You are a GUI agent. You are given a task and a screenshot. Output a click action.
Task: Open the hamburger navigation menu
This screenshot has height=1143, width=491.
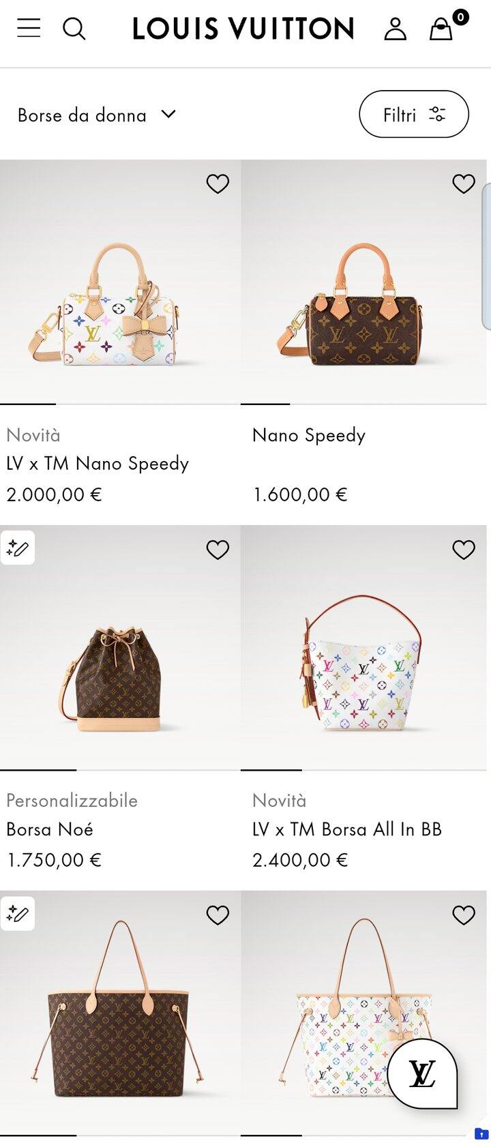pyautogui.click(x=29, y=29)
